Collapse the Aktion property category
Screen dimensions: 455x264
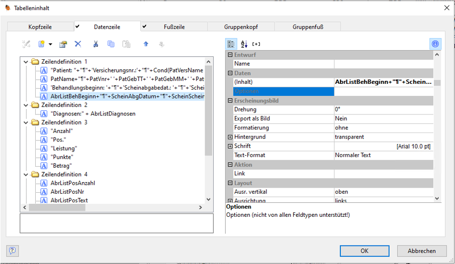click(x=230, y=165)
